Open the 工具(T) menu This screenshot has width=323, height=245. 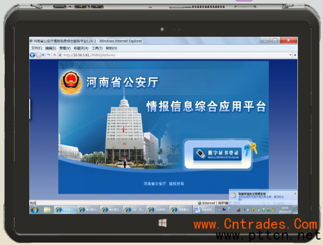(97, 48)
